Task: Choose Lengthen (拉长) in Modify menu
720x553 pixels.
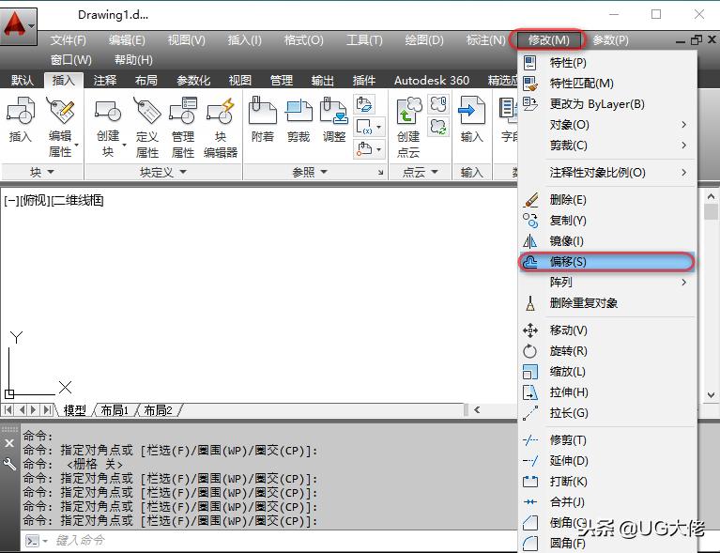Action: tap(607, 413)
